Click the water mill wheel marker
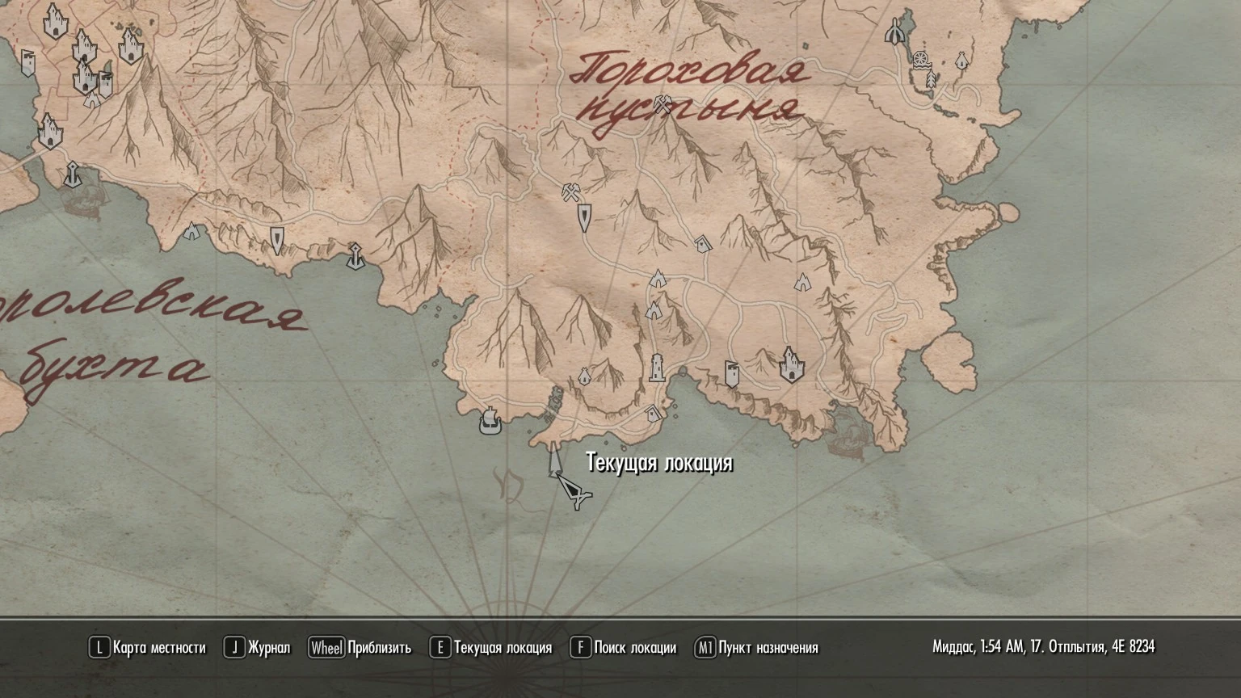 click(x=920, y=60)
